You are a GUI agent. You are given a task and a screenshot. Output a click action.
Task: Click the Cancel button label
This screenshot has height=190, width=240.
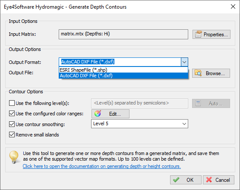(223, 180)
